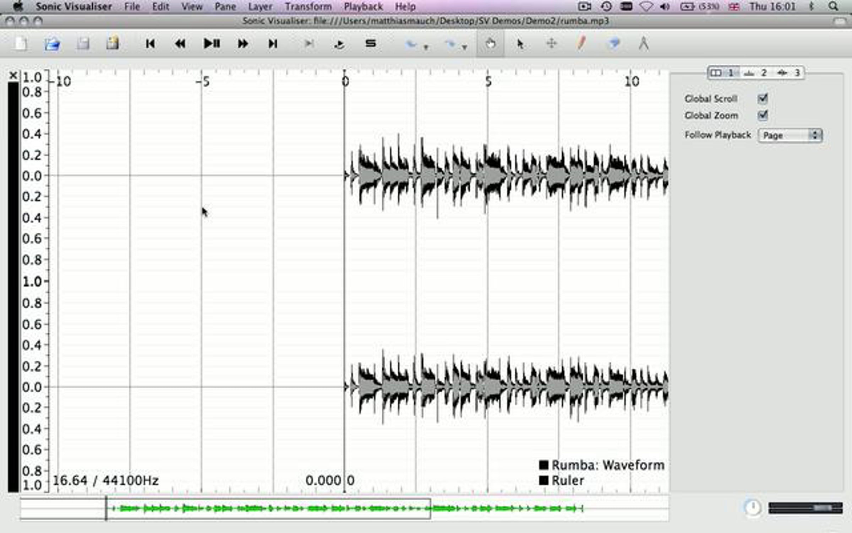Open file with the folder icon
Viewport: 852px width, 533px height.
point(52,44)
